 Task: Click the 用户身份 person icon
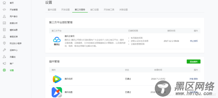coord(4,16)
